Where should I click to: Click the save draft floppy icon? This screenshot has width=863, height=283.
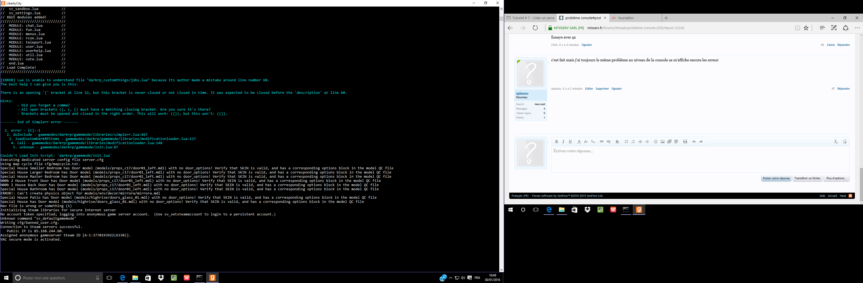(685, 142)
